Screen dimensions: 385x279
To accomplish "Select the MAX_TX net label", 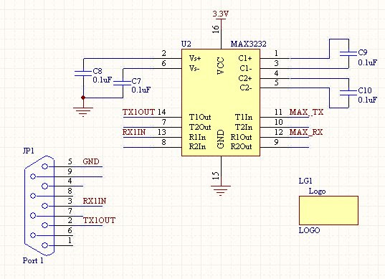I will (306, 112).
